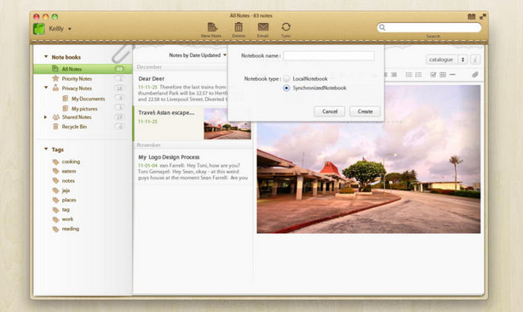This screenshot has height=312, width=523.
Task: Select Priority Notes in the sidebar
Action: [x=77, y=78]
